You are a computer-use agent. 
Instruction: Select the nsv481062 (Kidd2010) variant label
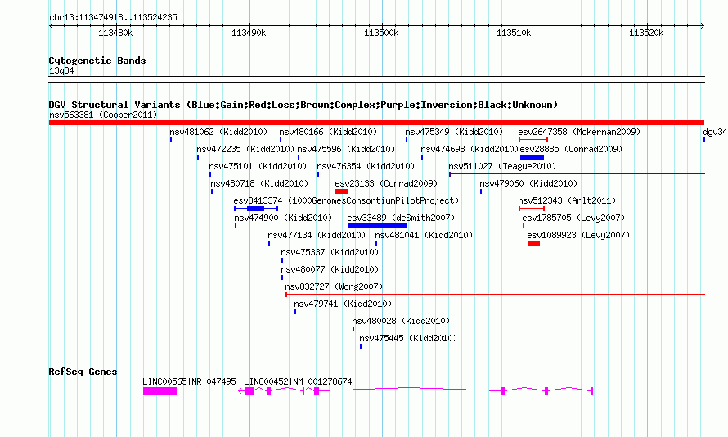click(218, 132)
